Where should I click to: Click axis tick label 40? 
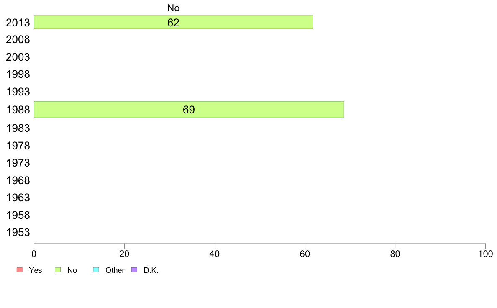point(215,254)
